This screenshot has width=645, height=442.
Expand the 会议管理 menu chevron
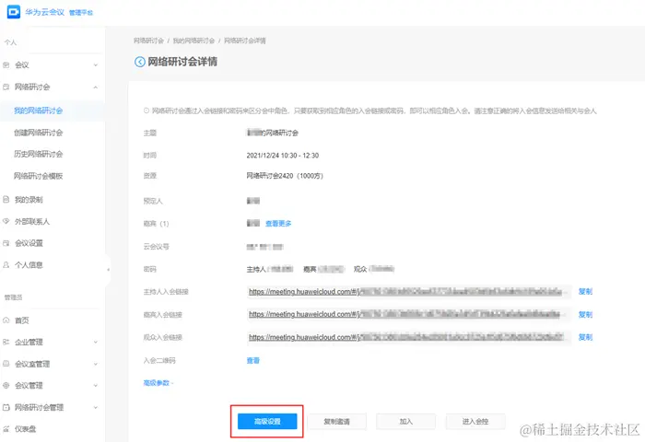[96, 386]
